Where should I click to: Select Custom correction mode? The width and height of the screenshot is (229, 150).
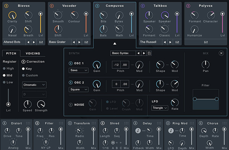(30, 75)
